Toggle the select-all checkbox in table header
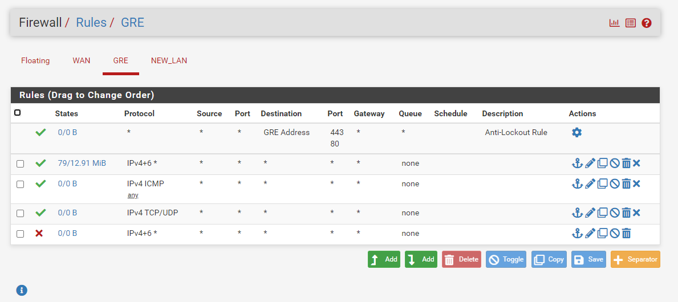Viewport: 678px width, 302px height. click(17, 113)
